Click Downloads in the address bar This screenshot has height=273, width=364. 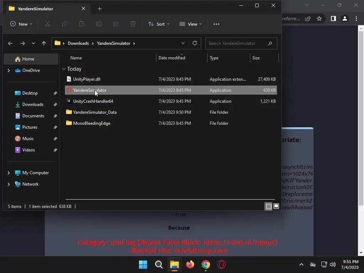78,43
